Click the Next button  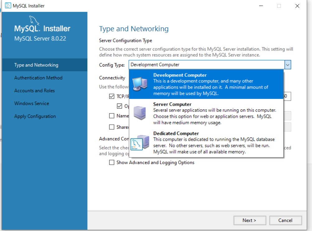(x=249, y=220)
